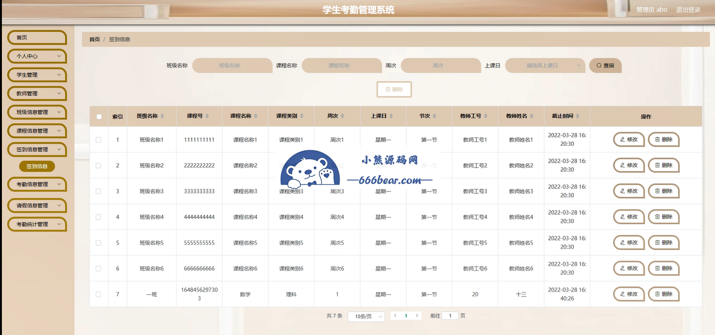The width and height of the screenshot is (715, 335).
Task: Click the next page arrow in pagination
Action: click(x=417, y=316)
